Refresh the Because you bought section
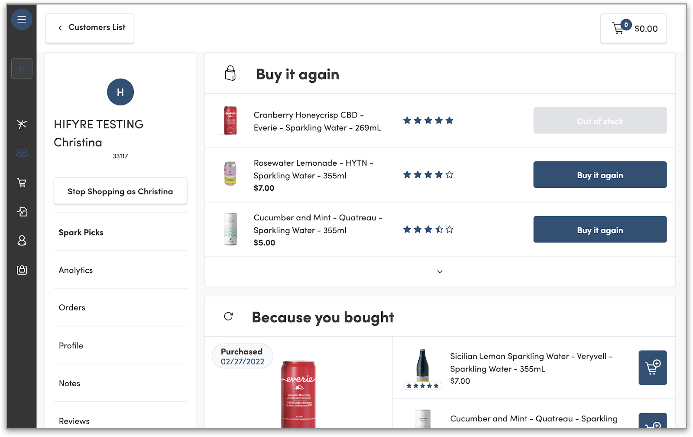693x437 pixels. tap(229, 316)
